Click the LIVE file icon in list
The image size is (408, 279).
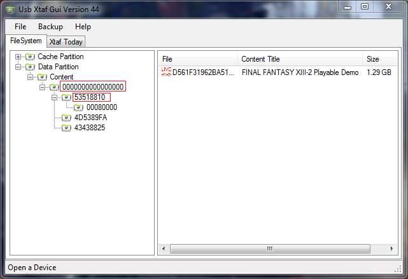(166, 72)
